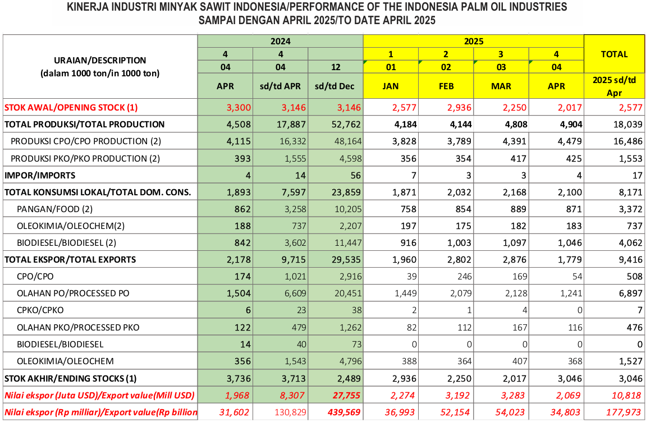Image resolution: width=646 pixels, height=422 pixels.
Task: Click export value total '10,818'
Action: click(x=626, y=396)
